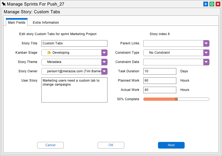
Task: Click the blue plus window icon
Action: [206, 4]
